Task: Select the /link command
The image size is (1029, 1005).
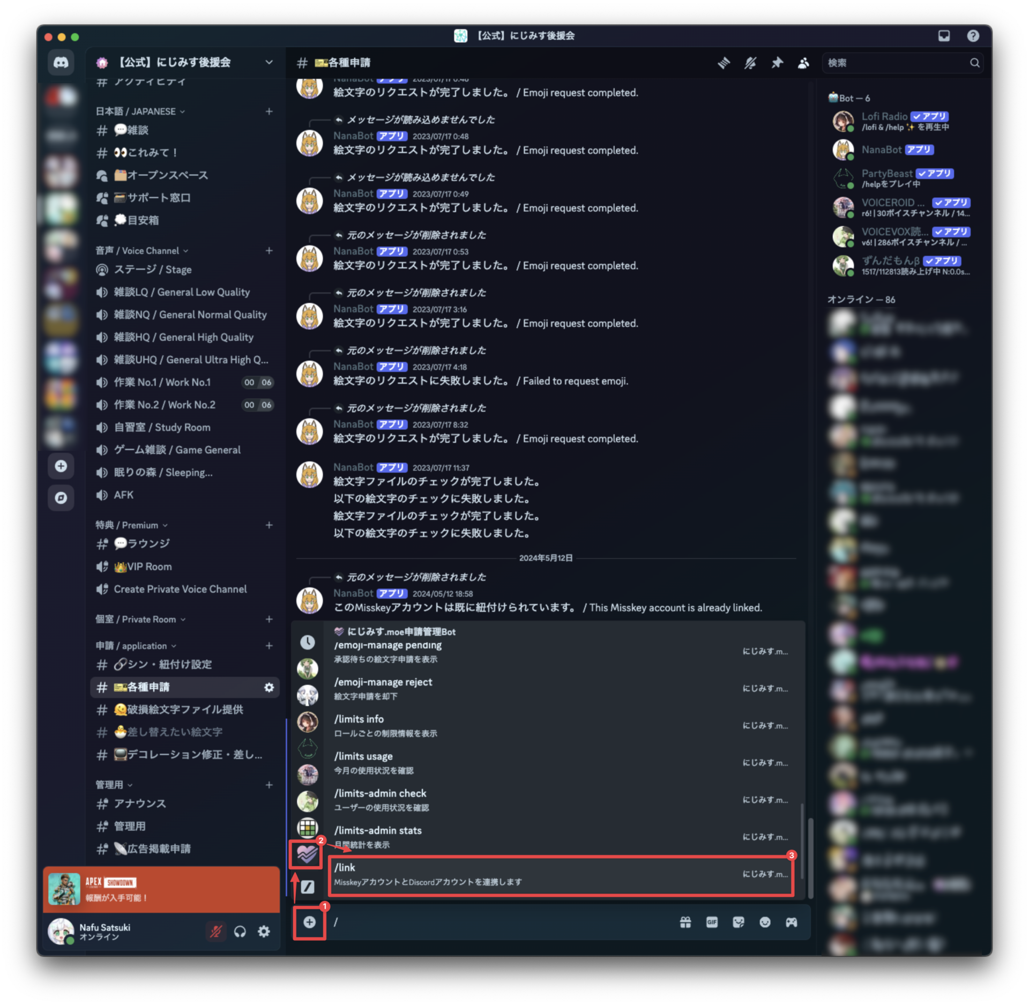Action: pyautogui.click(x=561, y=875)
